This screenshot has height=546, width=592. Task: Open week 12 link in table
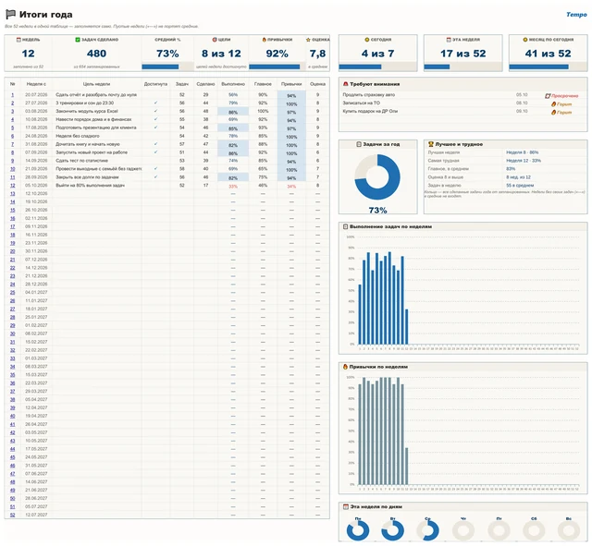[12, 186]
